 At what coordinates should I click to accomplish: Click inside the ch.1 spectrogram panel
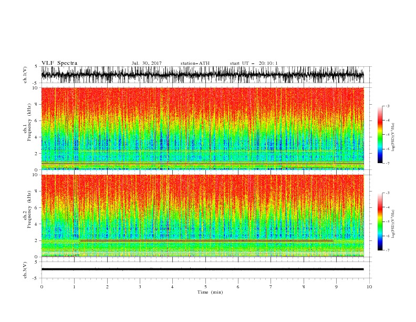(202, 128)
